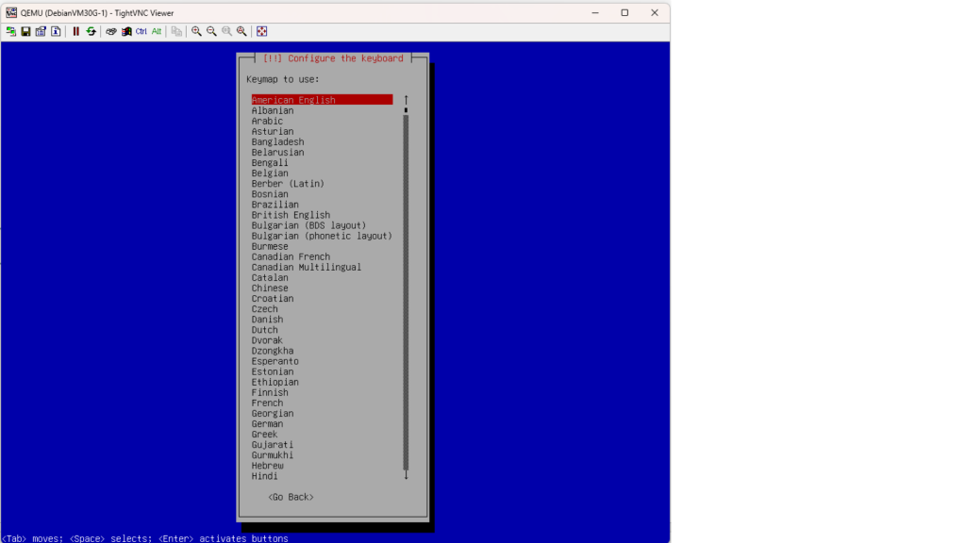
Task: Click the keymap list scrollbar up arrow
Action: tap(407, 99)
